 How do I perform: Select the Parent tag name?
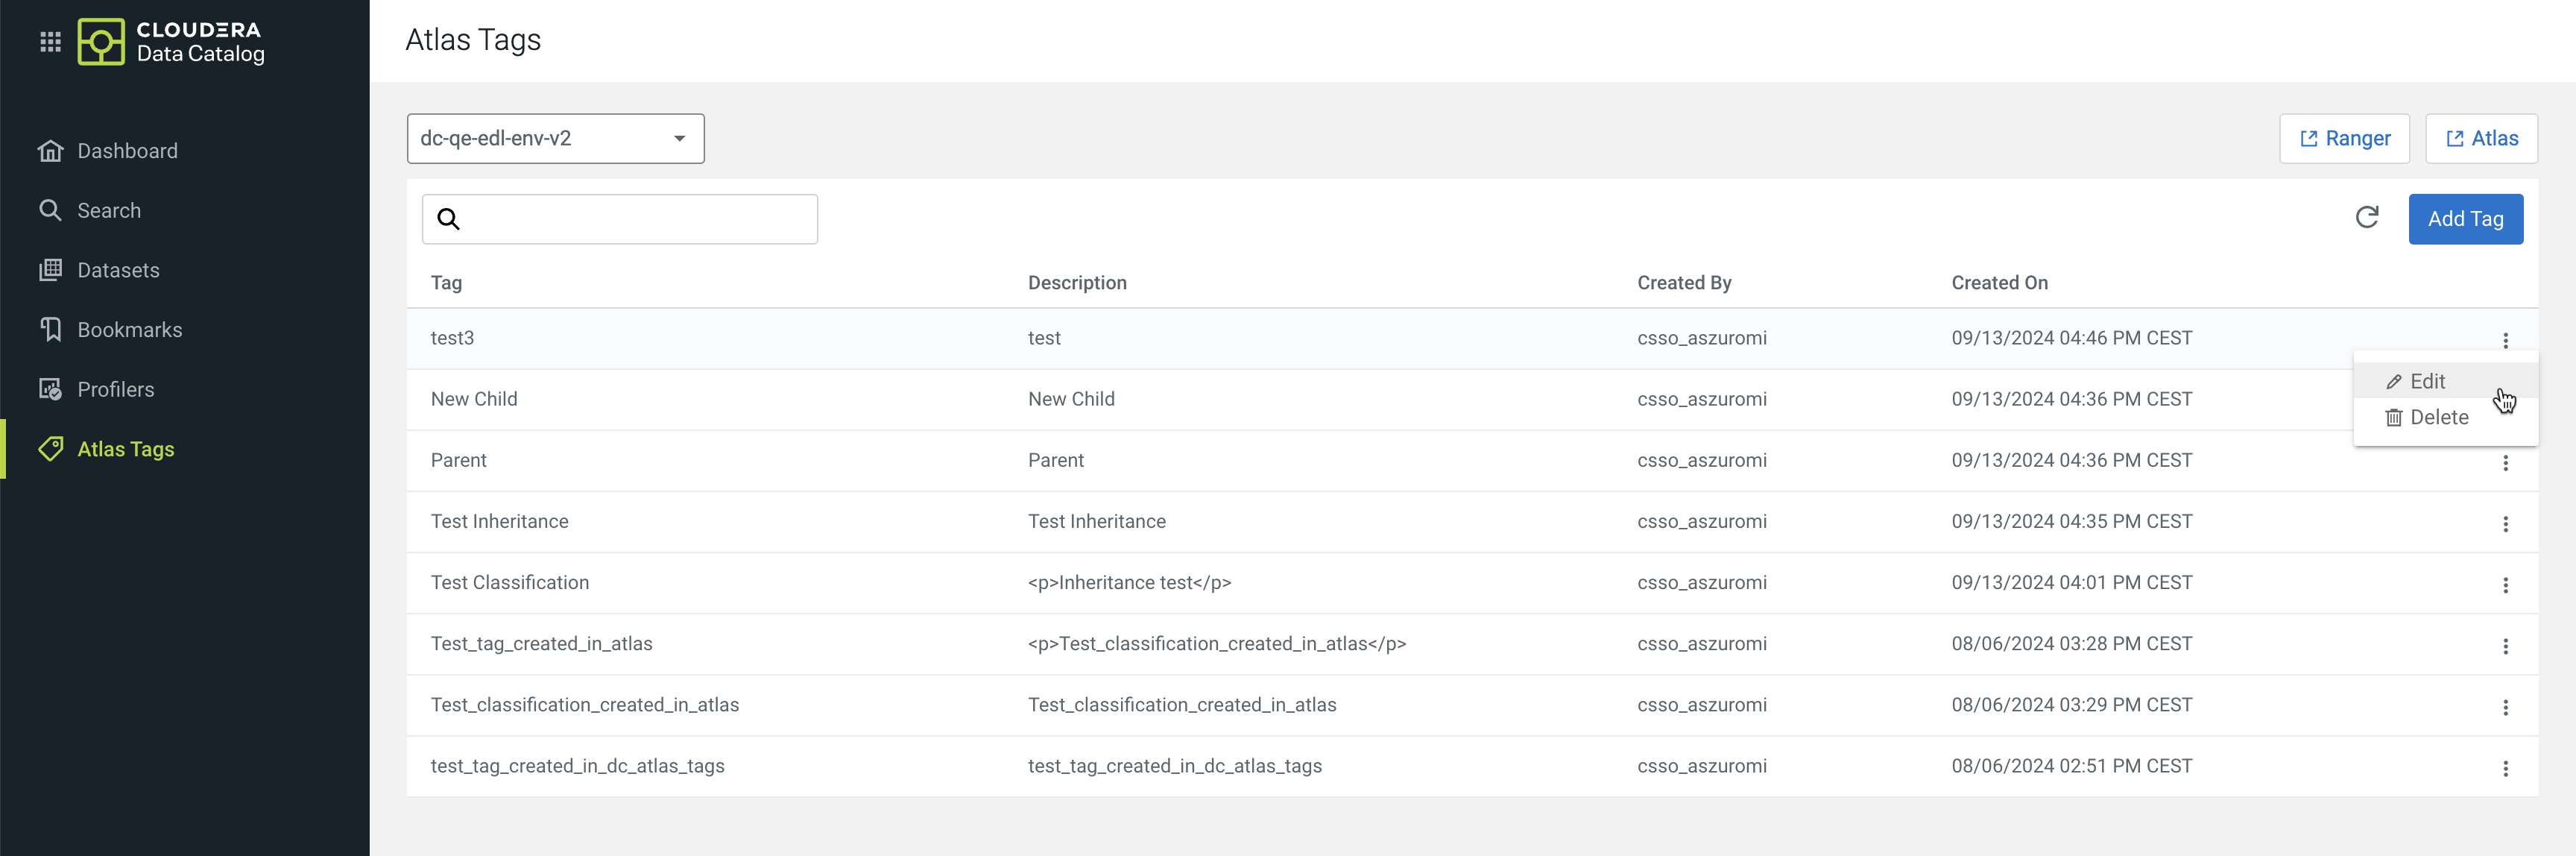click(458, 460)
